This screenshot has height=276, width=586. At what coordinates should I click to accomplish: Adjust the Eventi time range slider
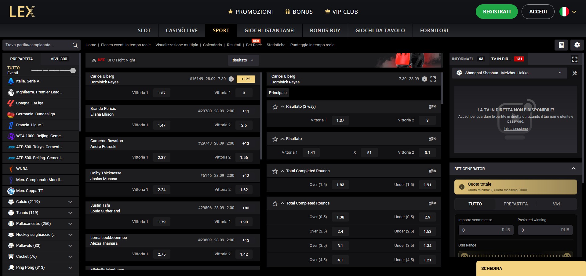(x=73, y=71)
